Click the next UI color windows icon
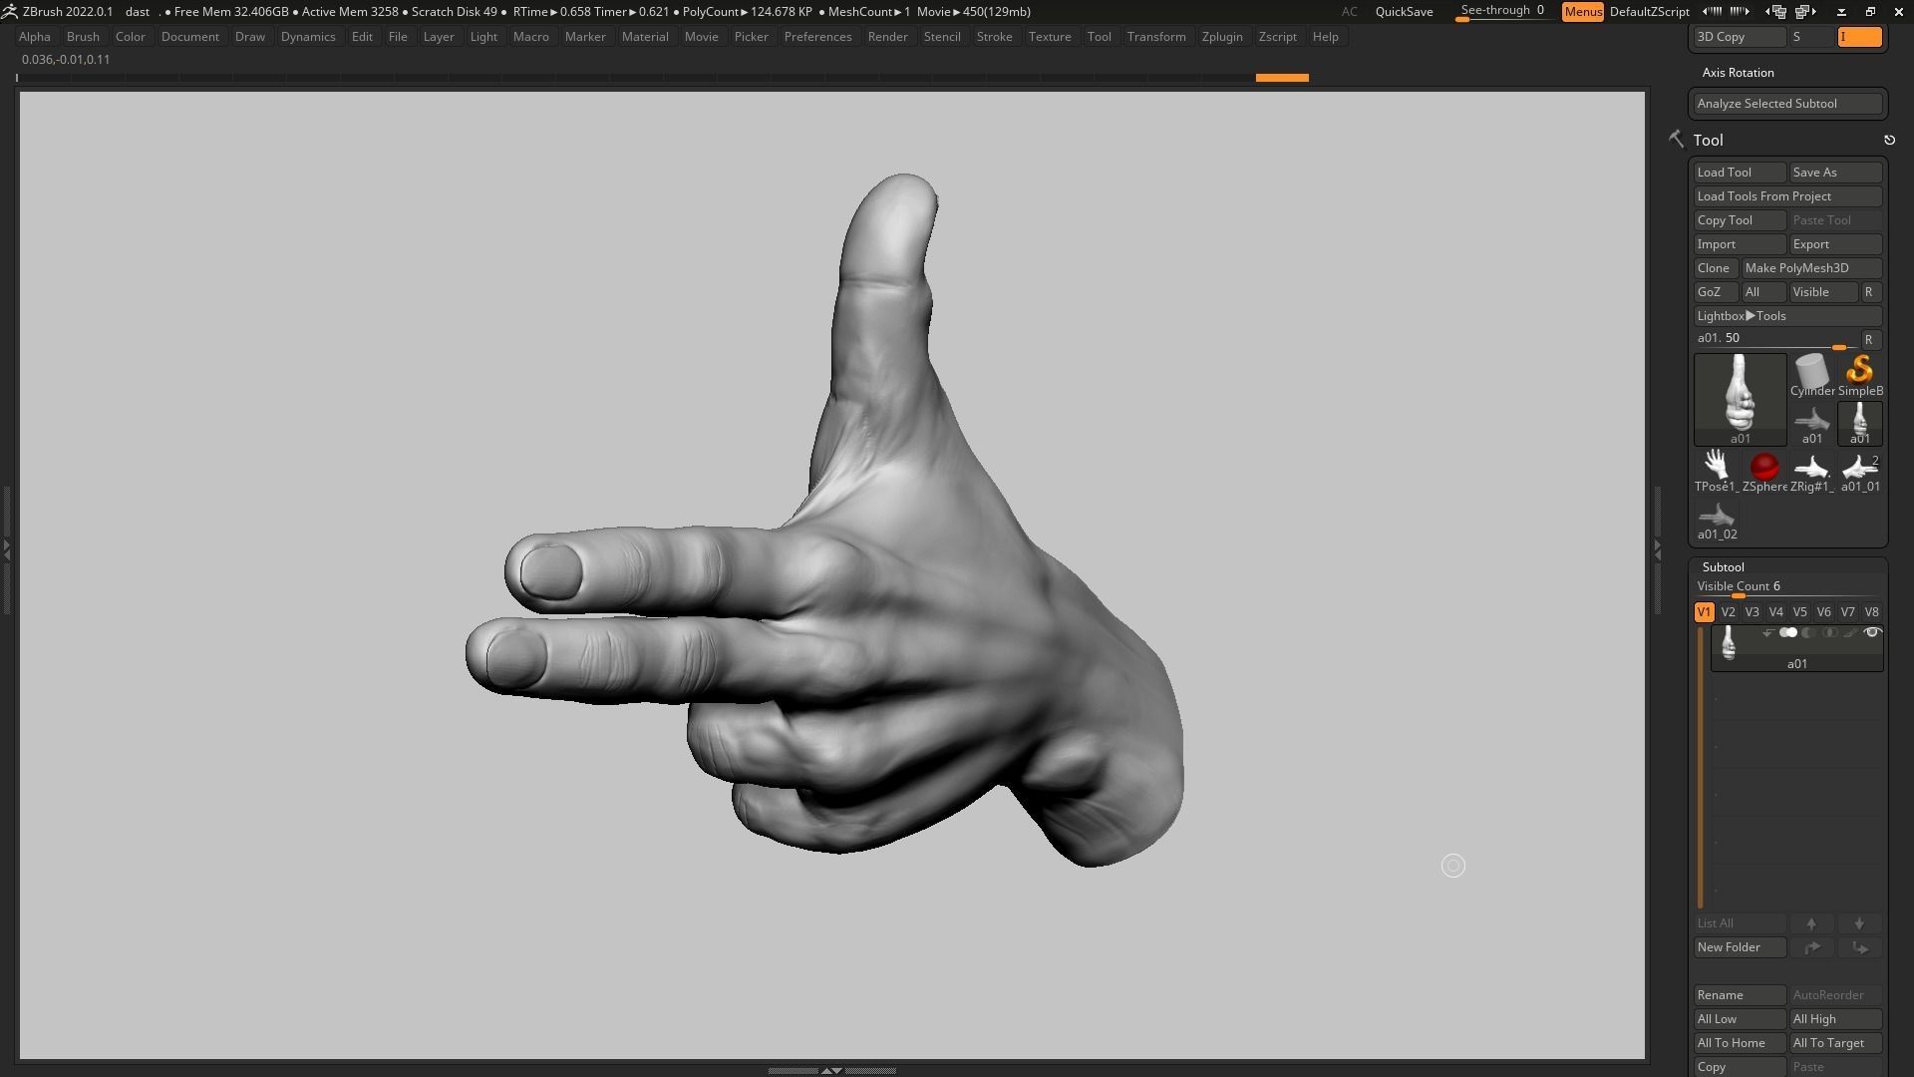Image resolution: width=1914 pixels, height=1077 pixels. (1805, 12)
